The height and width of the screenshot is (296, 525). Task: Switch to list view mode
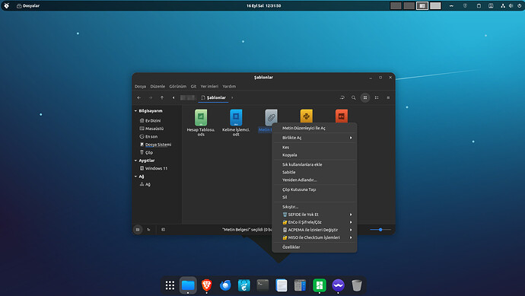[377, 97]
